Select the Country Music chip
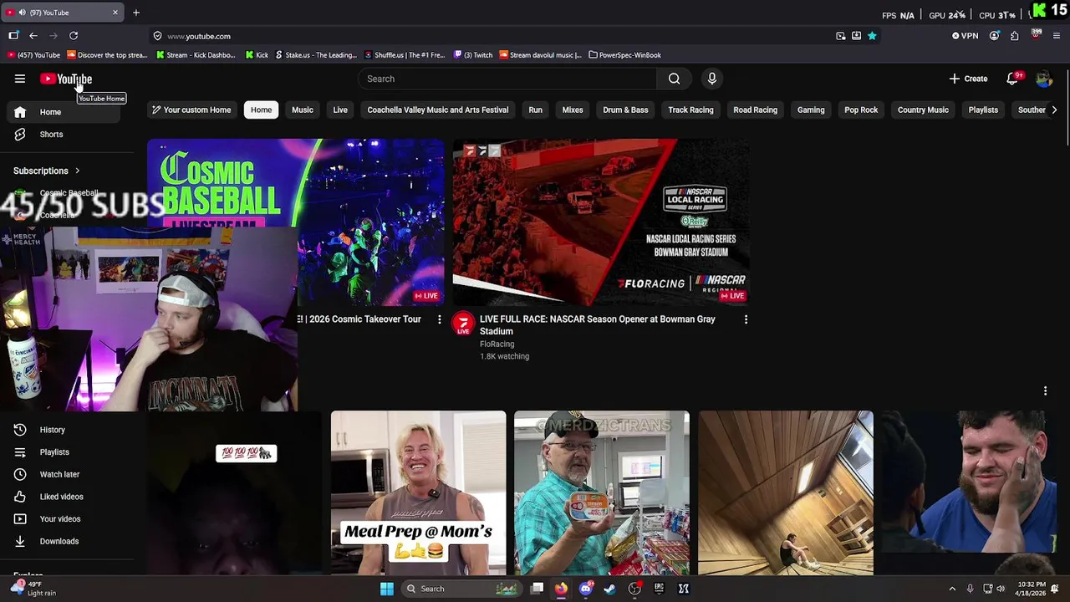This screenshot has height=602, width=1070. [x=923, y=110]
